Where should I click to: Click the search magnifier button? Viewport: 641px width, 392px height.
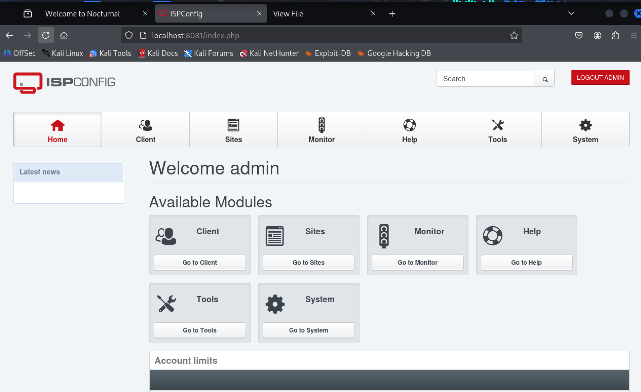tap(544, 79)
